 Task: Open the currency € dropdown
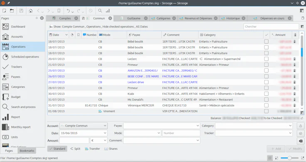(99, 140)
